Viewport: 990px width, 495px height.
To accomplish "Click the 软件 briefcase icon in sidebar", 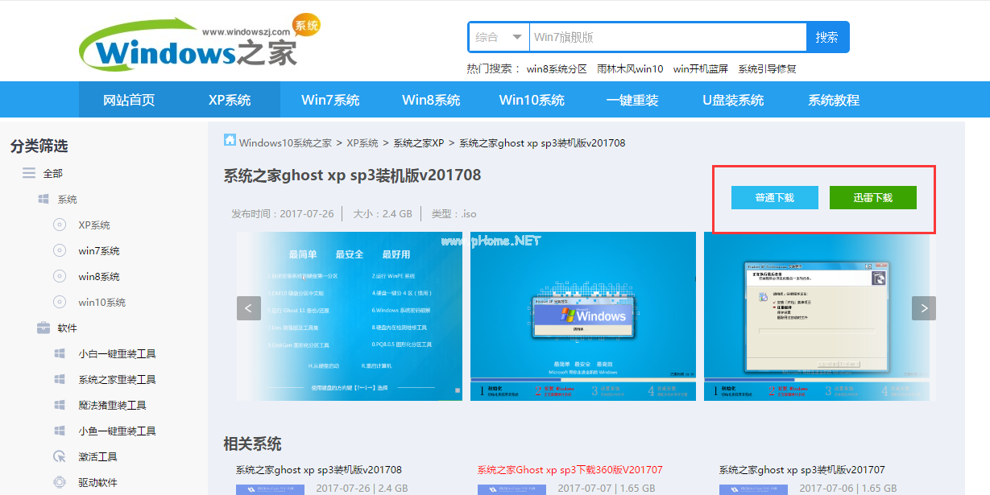I will pyautogui.click(x=43, y=328).
